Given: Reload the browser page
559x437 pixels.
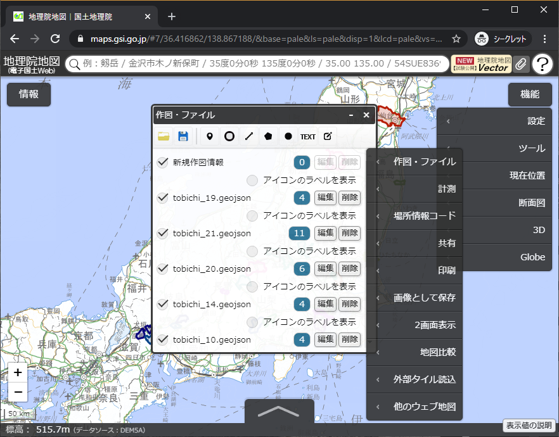Looking at the screenshot, I should tap(55, 39).
